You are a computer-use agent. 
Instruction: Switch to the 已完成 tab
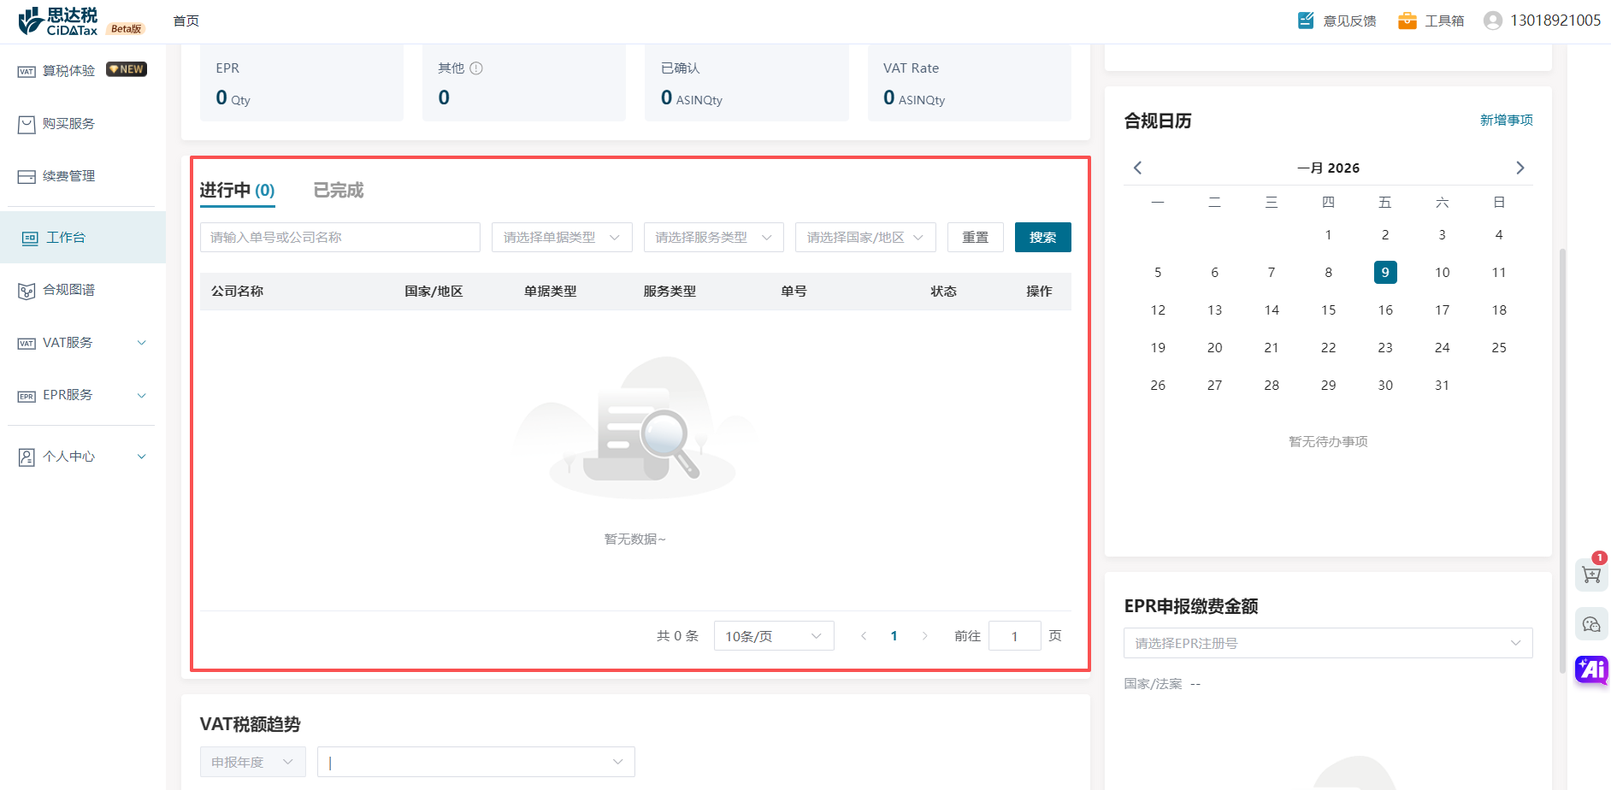coord(339,190)
